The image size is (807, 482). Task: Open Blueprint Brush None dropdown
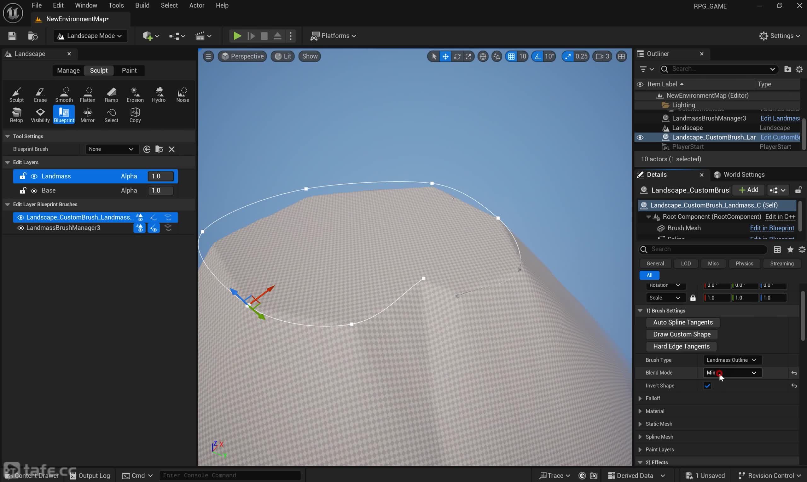[x=112, y=149]
